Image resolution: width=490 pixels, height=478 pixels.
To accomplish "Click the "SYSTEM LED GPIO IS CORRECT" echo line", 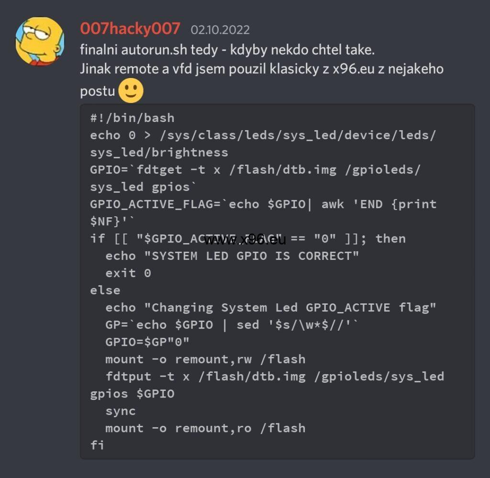I will pyautogui.click(x=232, y=256).
